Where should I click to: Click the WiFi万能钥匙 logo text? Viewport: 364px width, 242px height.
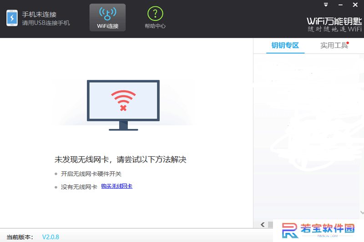tap(334, 21)
